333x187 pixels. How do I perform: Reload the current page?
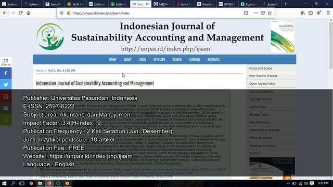21,13
